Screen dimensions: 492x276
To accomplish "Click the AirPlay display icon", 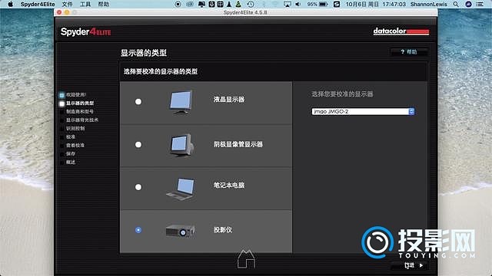I will [287, 4].
